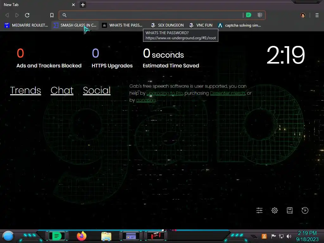Open File Explorer from the taskbar

click(x=106, y=236)
